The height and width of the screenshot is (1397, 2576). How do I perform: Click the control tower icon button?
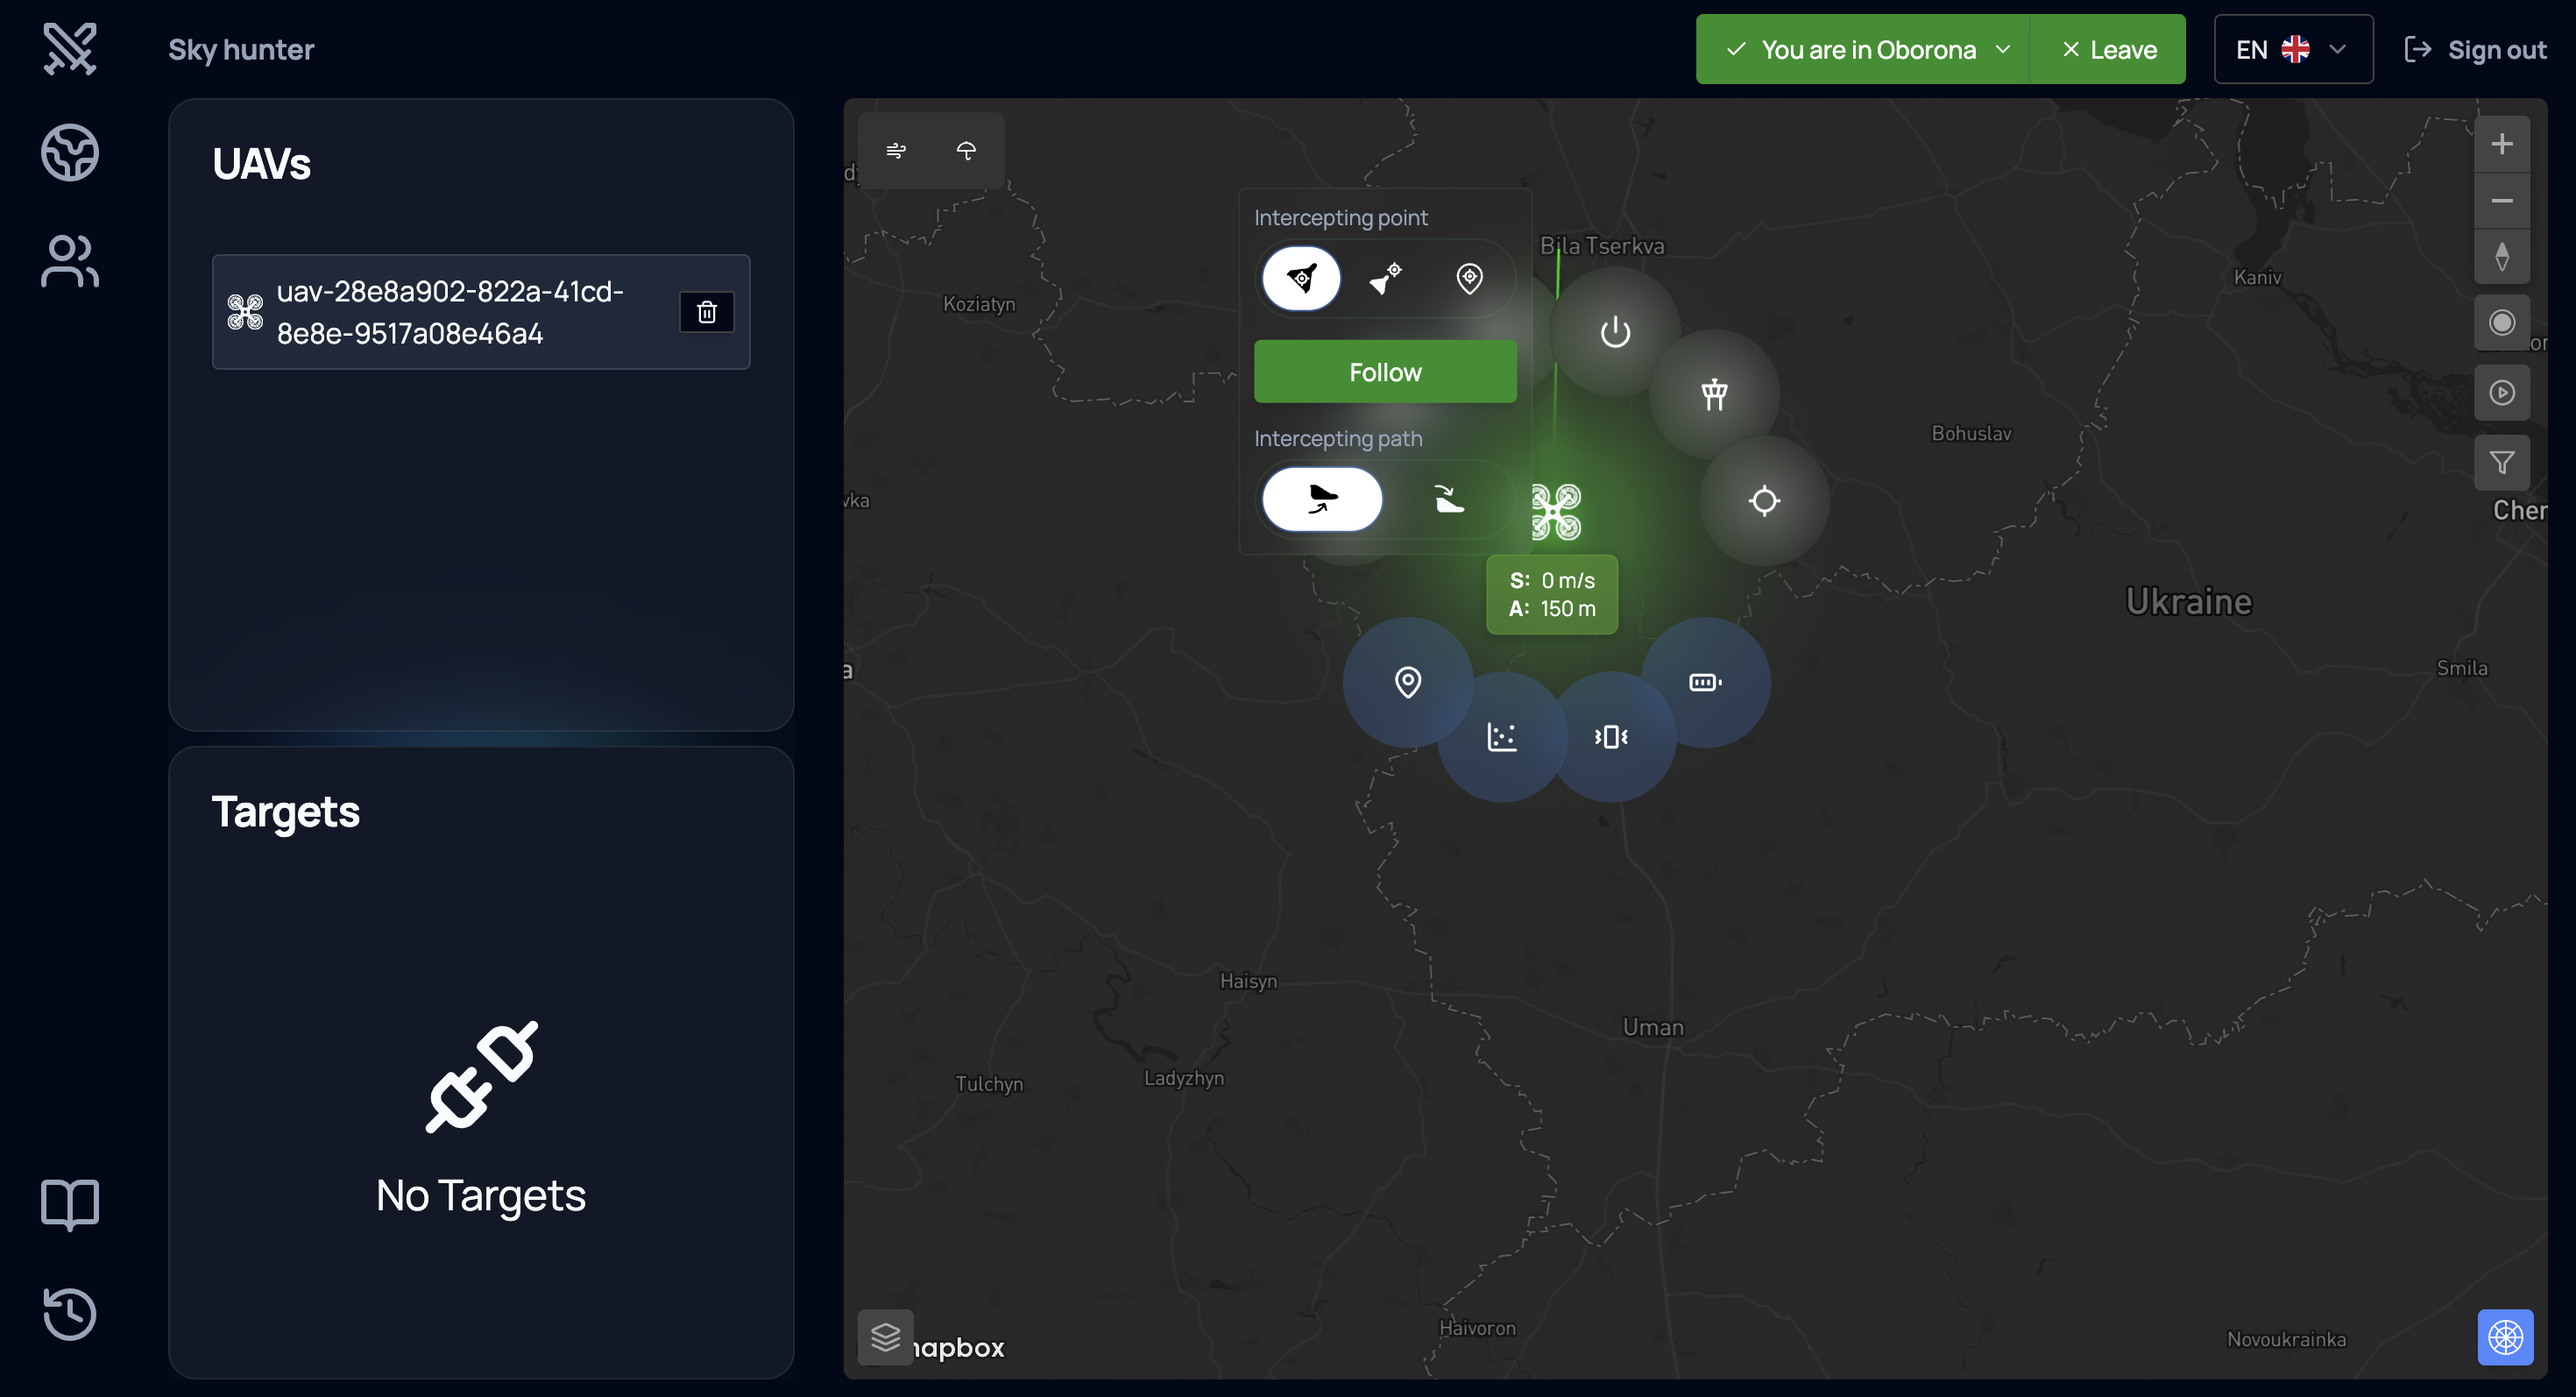(x=1714, y=394)
